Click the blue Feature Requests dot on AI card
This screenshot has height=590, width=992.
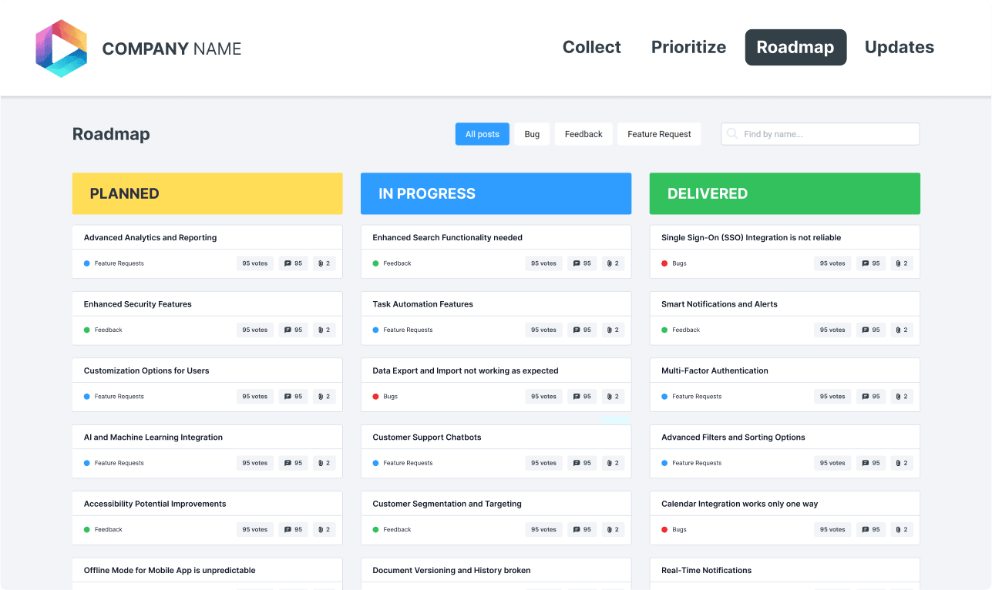tap(86, 462)
